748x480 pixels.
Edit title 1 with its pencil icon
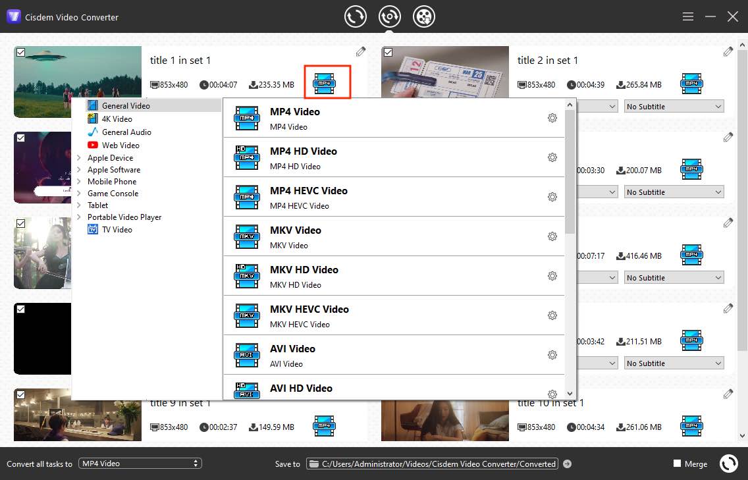(x=361, y=51)
